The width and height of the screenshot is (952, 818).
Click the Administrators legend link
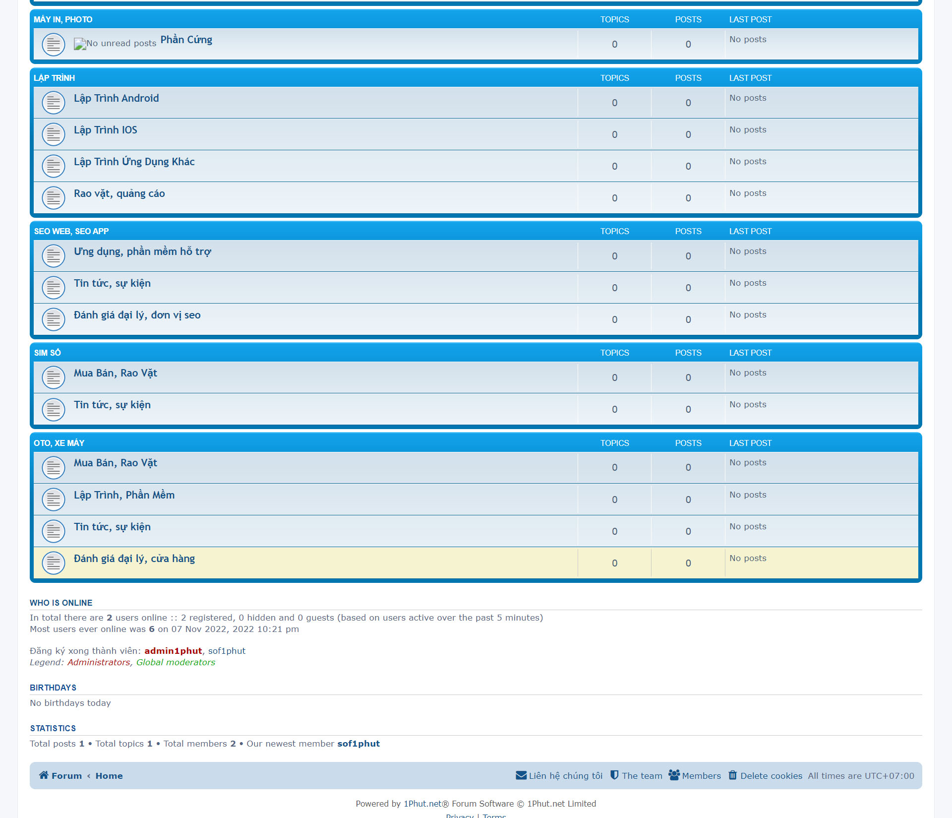tap(98, 662)
